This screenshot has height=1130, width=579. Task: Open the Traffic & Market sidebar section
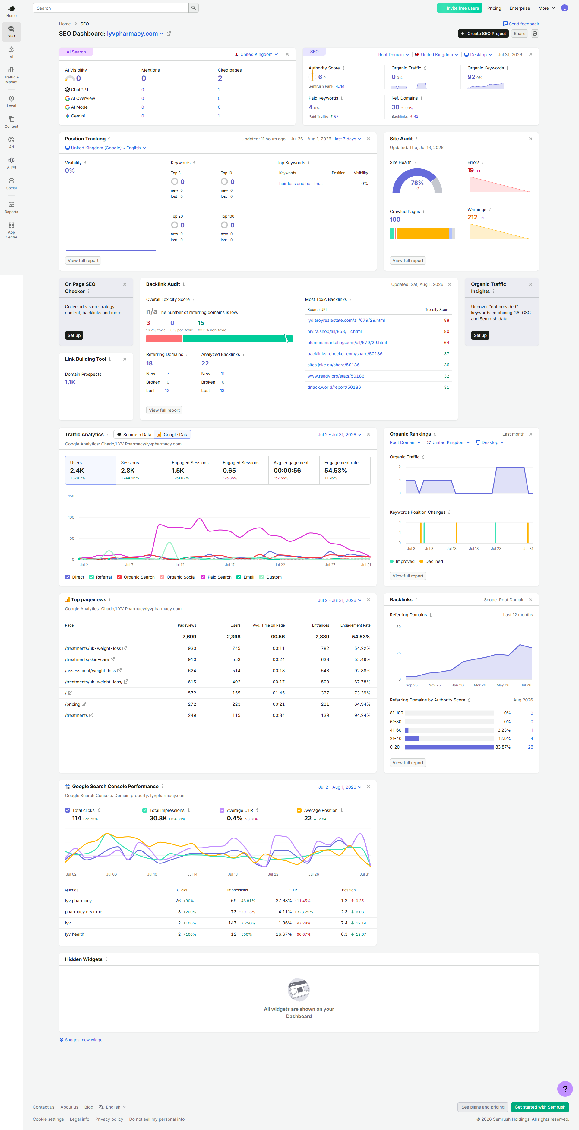(11, 75)
